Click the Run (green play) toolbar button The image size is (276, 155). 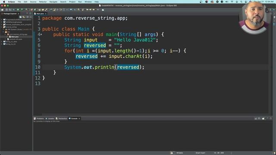18,9
